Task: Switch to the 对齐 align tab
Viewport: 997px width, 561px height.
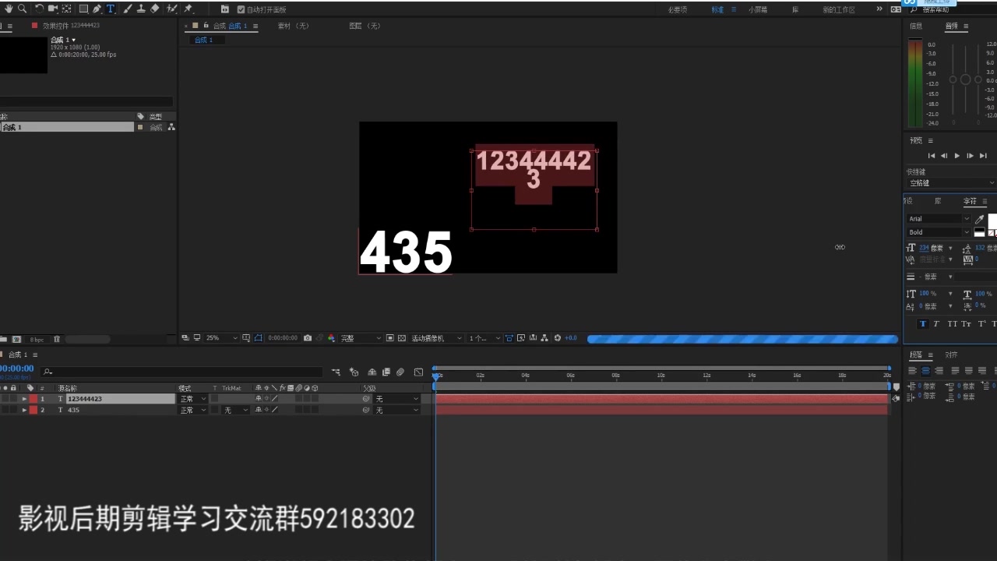Action: point(951,355)
